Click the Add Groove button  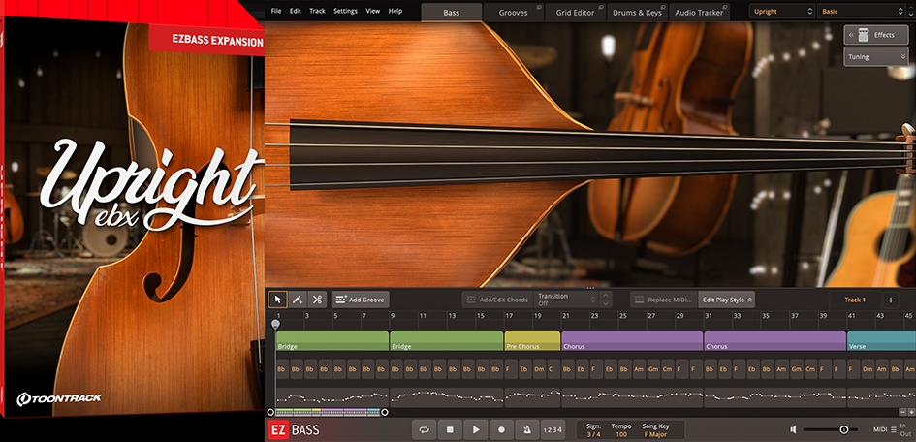pyautogui.click(x=360, y=300)
